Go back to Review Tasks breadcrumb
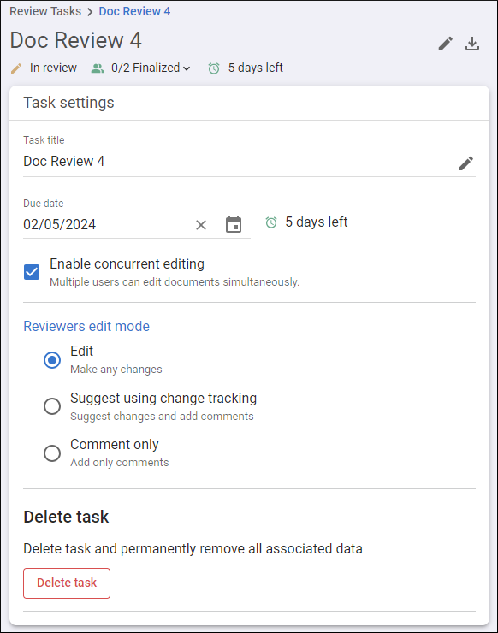The width and height of the screenshot is (498, 633). click(45, 11)
